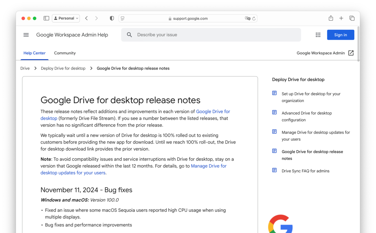Open Manage Drive for desktop updates sidebar article

(315, 136)
